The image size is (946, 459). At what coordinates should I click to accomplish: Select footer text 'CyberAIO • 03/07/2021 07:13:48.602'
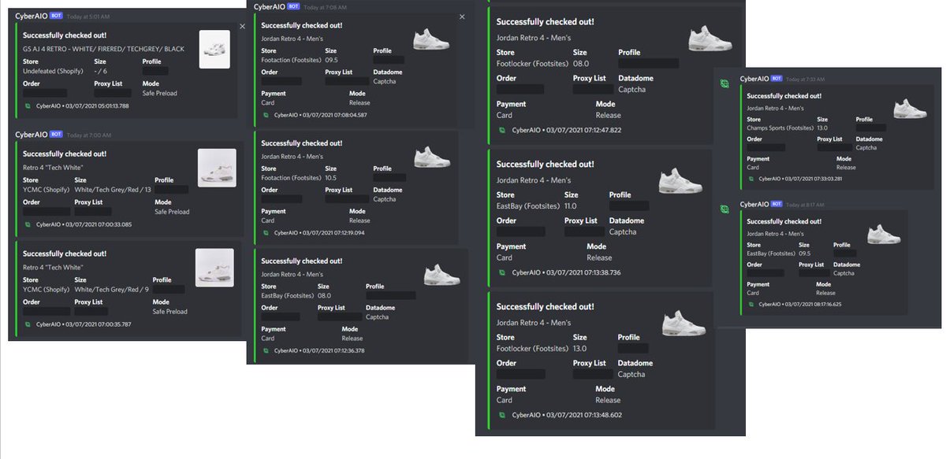click(567, 414)
